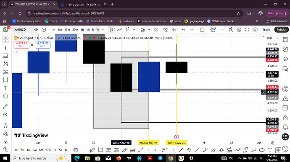Open the alerts clock panel
290x162 pixels.
click(285, 49)
